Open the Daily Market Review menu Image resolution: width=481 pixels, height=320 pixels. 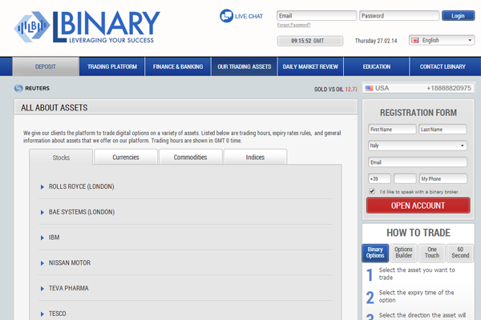point(310,66)
